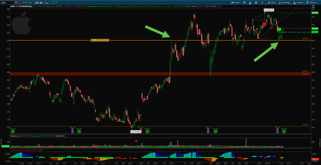Viewport: 321px width, 165px height.
Task: Click the green U signal marker on the chart
Action: coord(279,29)
